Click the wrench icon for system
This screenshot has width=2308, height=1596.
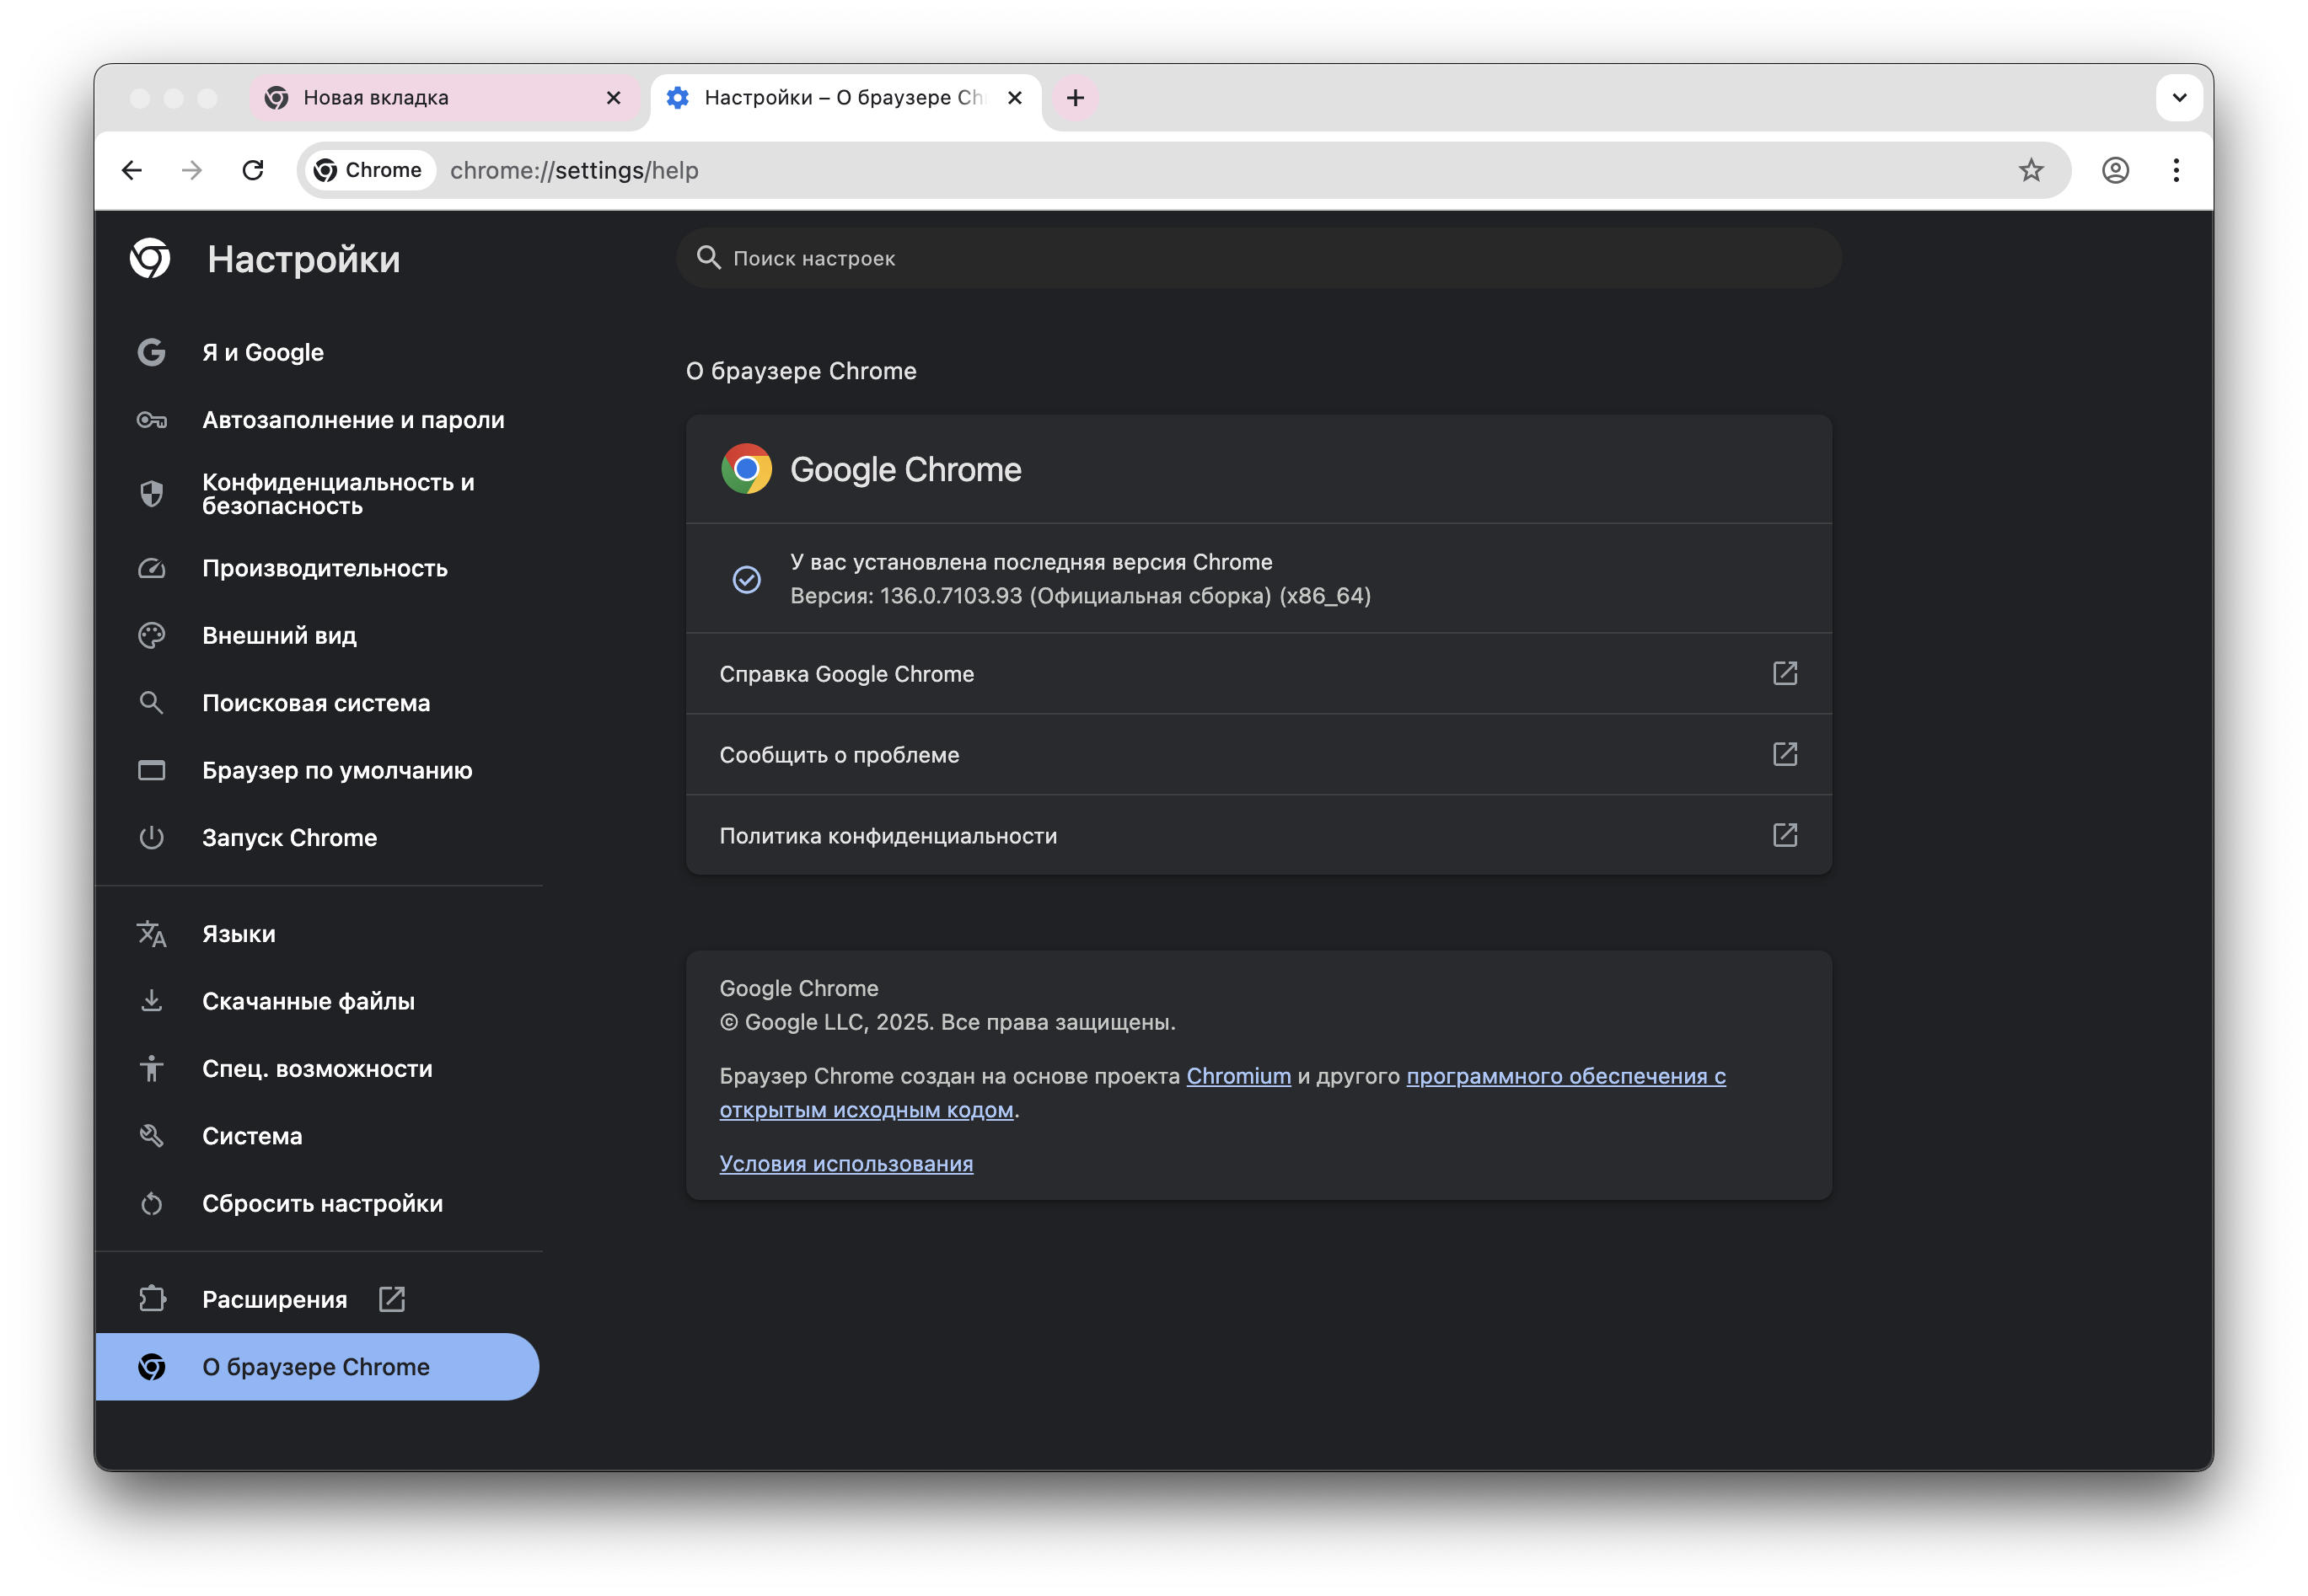151,1136
